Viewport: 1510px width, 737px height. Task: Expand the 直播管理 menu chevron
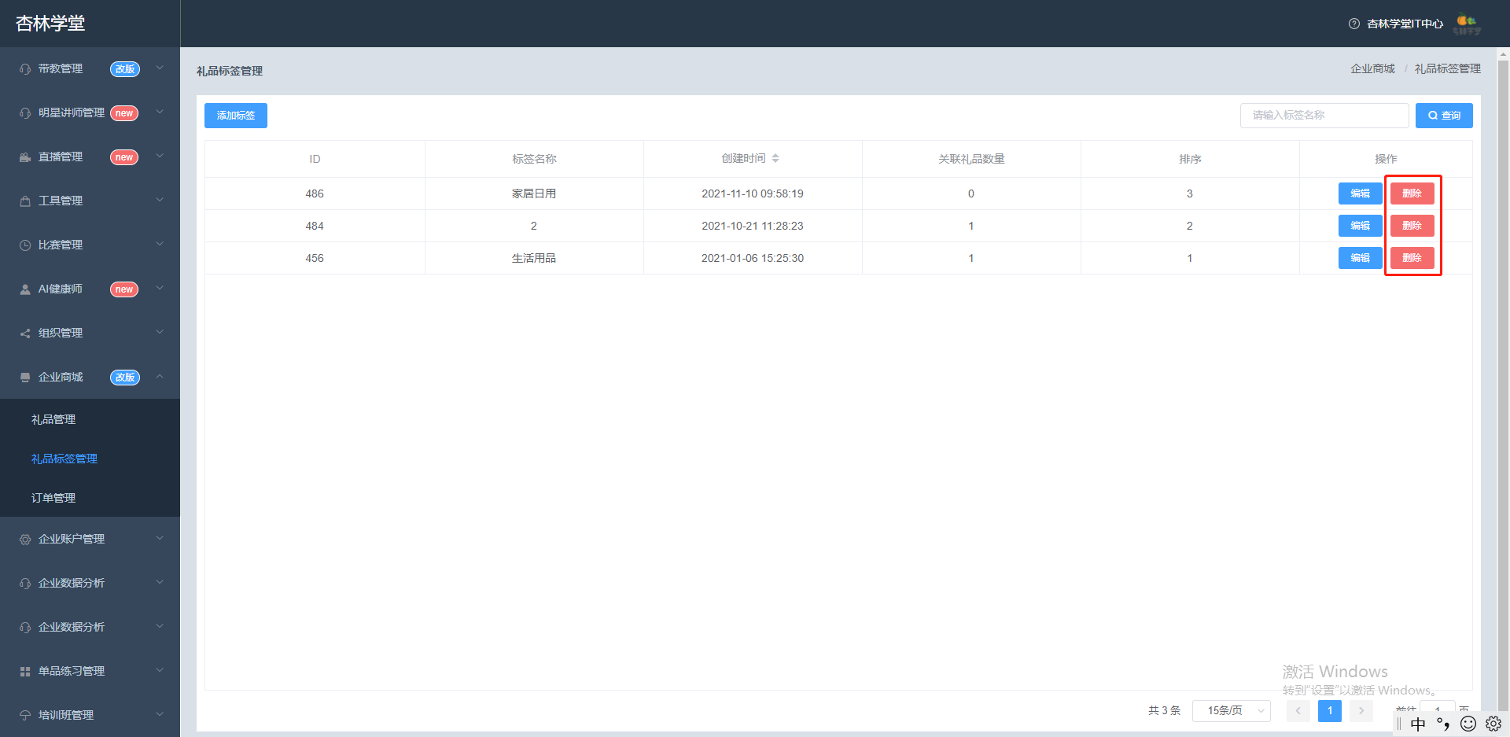tap(160, 157)
